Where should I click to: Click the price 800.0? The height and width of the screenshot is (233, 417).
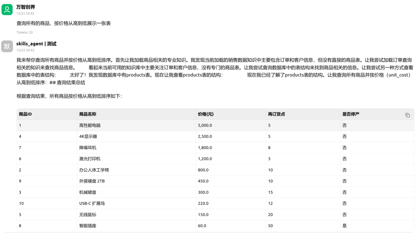coord(203,170)
